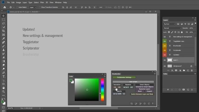Select the Move tool in toolbox
199x112 pixels.
pos(3,16)
